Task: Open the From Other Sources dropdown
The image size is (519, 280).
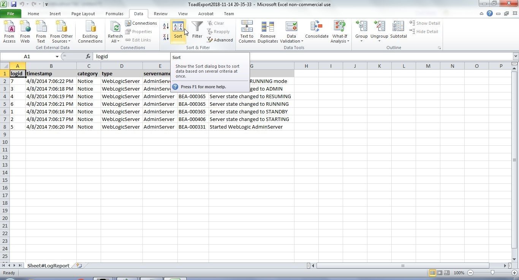Action: click(61, 32)
